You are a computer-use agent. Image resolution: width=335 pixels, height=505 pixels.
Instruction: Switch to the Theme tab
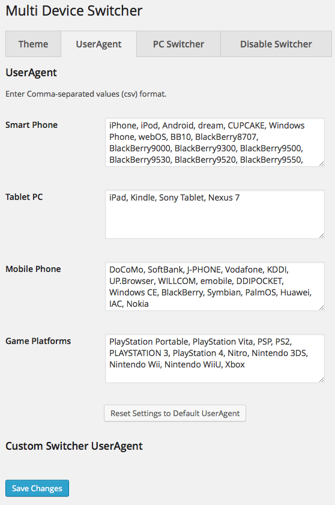click(x=33, y=44)
